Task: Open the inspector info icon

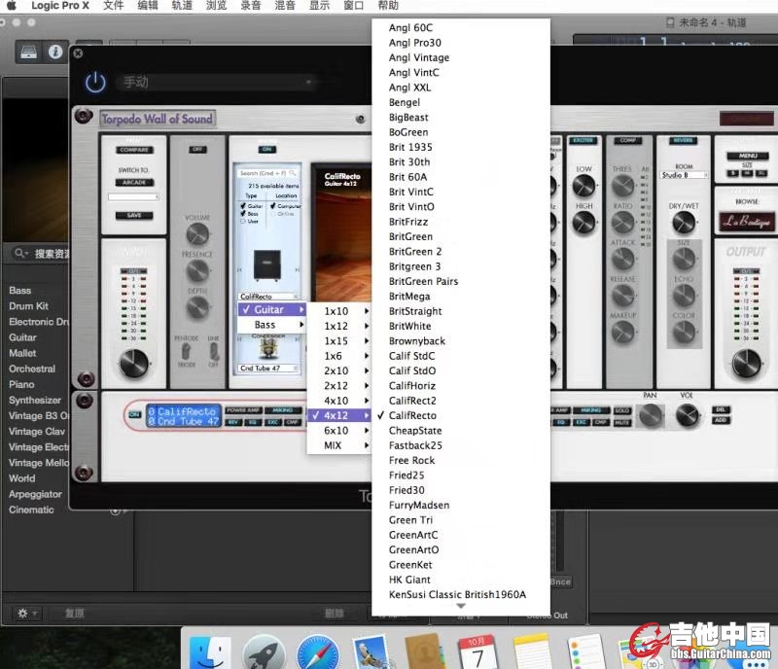Action: tap(54, 52)
